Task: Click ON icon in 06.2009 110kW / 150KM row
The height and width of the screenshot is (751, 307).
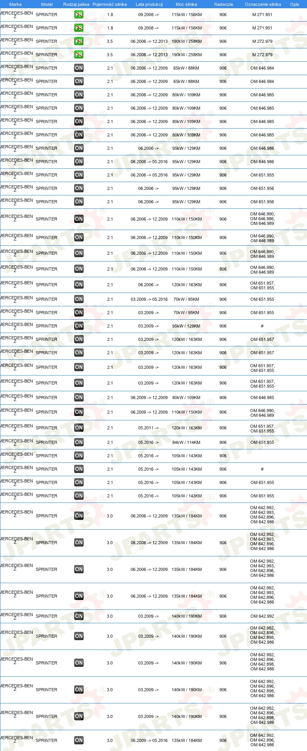Action: click(x=79, y=412)
